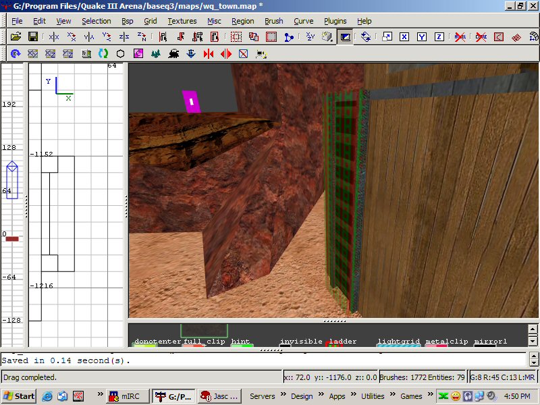The image size is (540, 405).
Task: Click the blue E arrow plugin icon
Action: pyautogui.click(x=16, y=54)
